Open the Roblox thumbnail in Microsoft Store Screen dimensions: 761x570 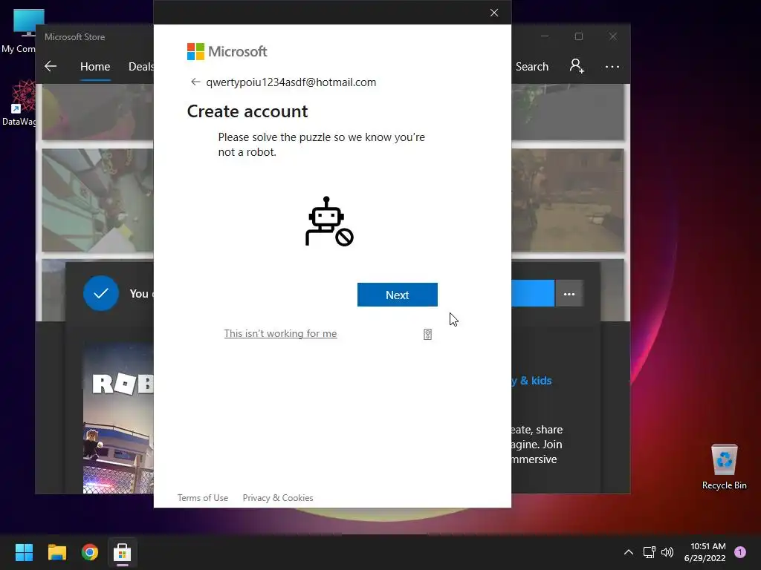coord(118,419)
